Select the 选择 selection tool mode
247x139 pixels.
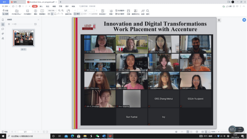(x=5, y=14)
